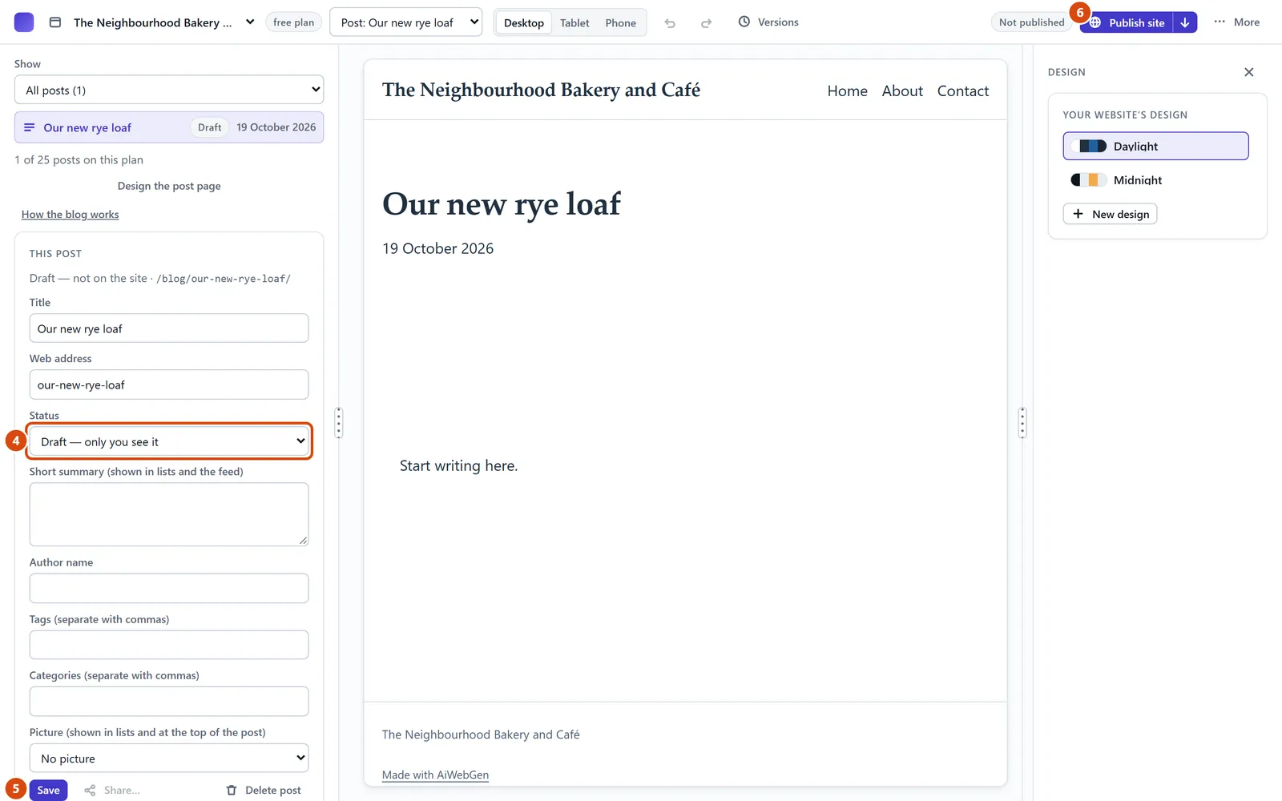Open the 'No picture' dropdown

point(169,759)
